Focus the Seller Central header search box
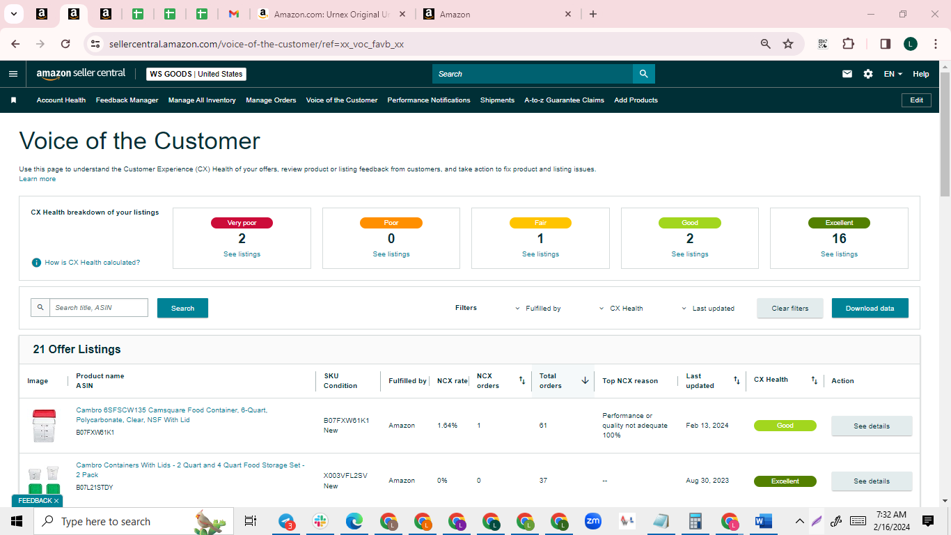 pos(533,74)
